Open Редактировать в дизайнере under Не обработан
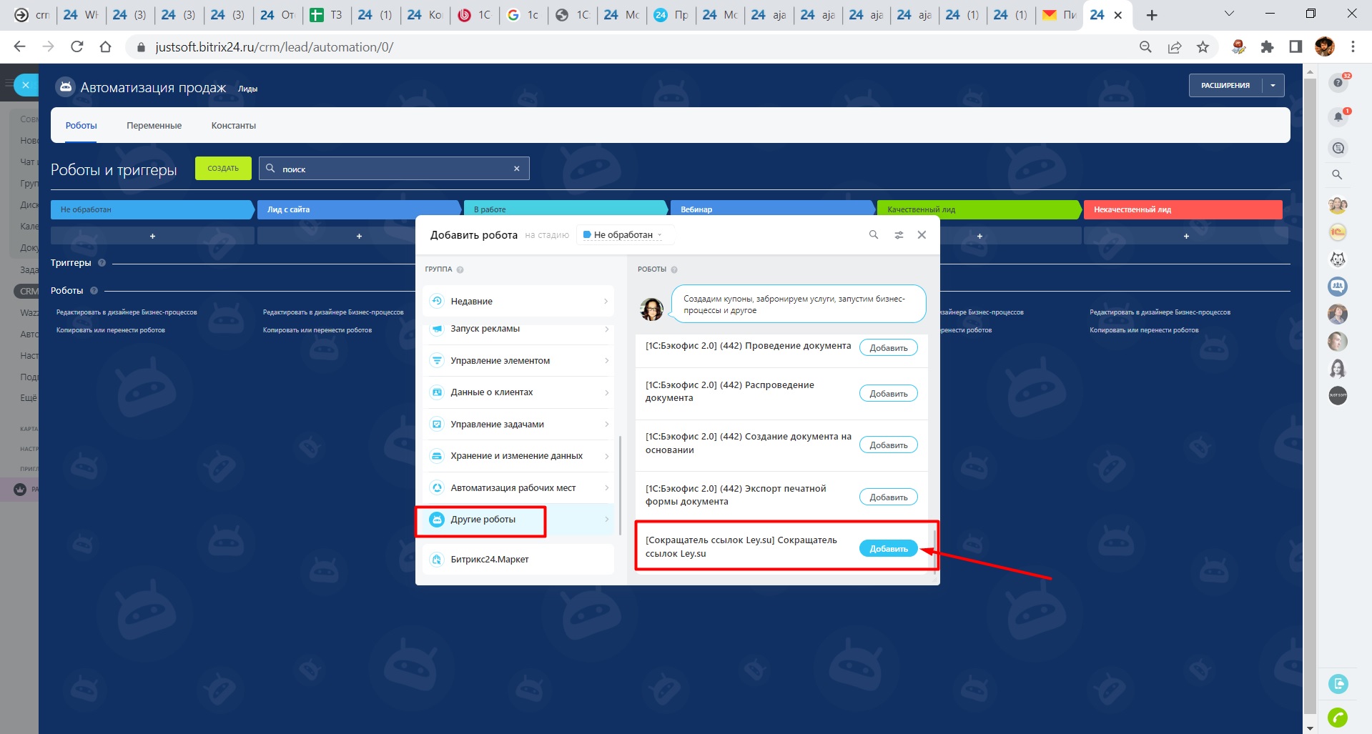 click(127, 312)
